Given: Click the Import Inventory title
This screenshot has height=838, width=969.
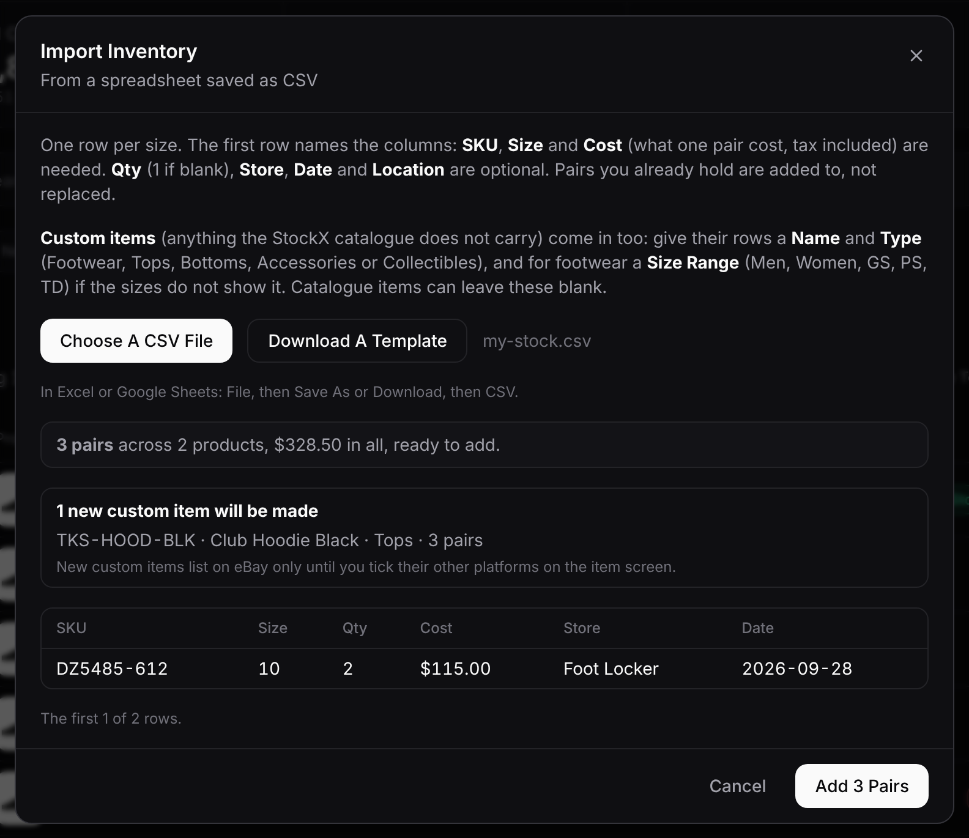Looking at the screenshot, I should pyautogui.click(x=119, y=51).
